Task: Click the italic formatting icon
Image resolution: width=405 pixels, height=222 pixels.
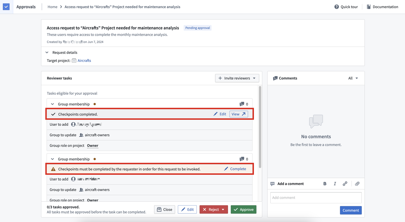Action: (335, 184)
